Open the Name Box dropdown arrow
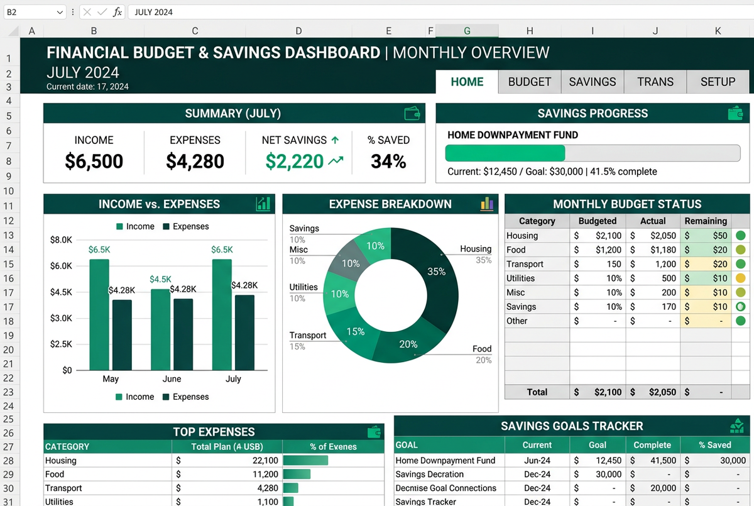Viewport: 754px width, 506px height. 60,12
